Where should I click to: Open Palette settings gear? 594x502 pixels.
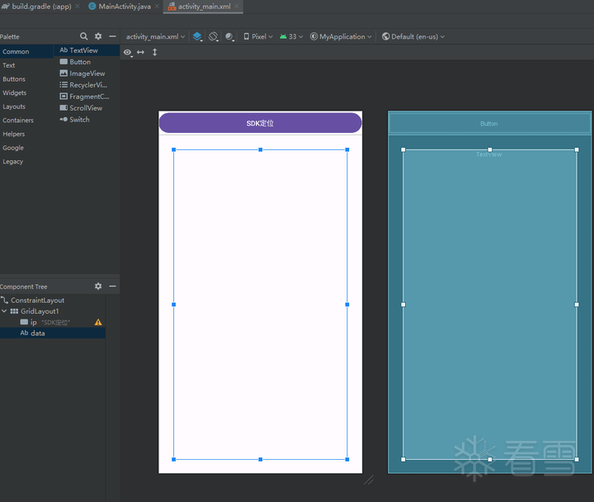click(98, 36)
